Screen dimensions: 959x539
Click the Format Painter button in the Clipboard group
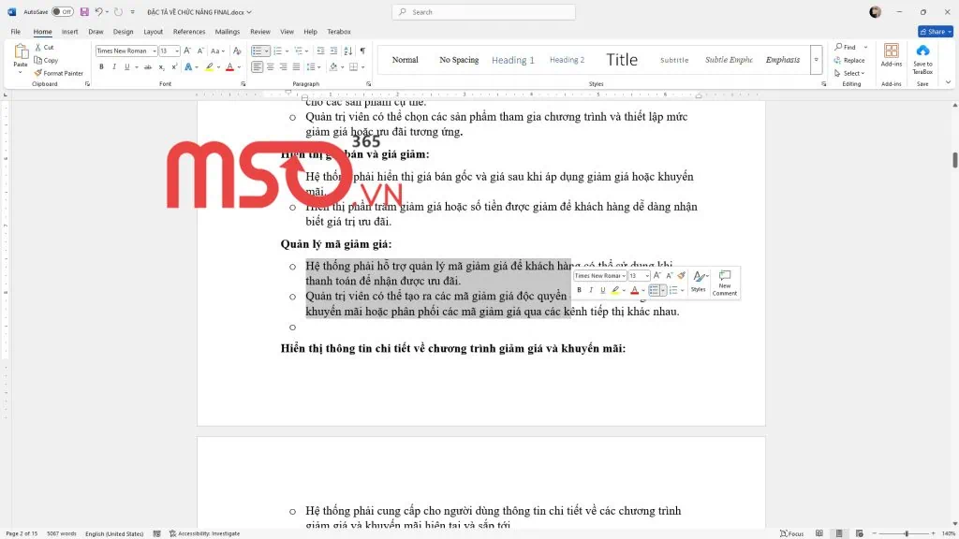coord(59,73)
